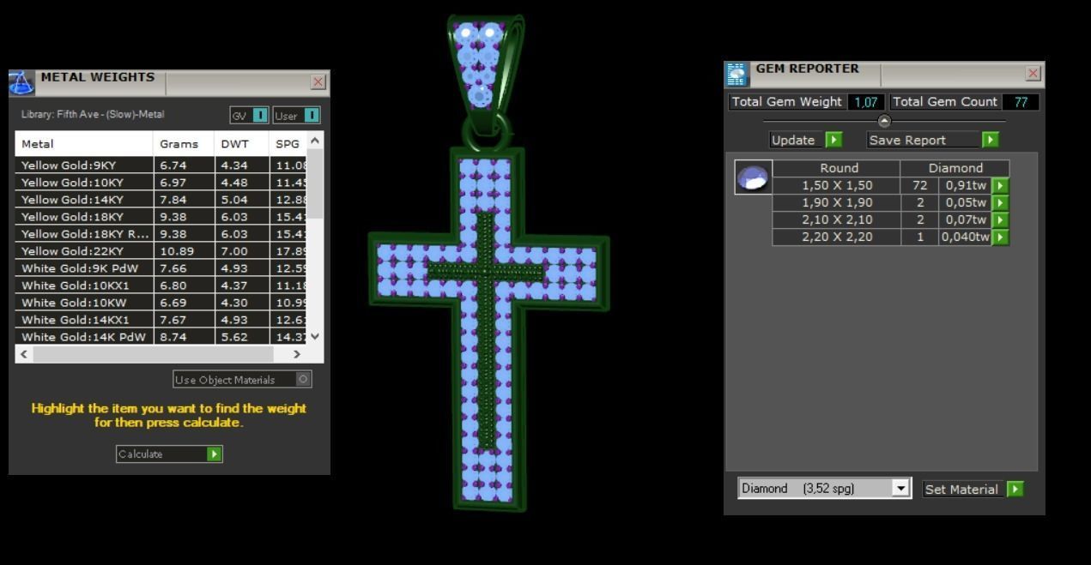Select Yellow Gold:22KY row
1091x565 pixels.
161,251
